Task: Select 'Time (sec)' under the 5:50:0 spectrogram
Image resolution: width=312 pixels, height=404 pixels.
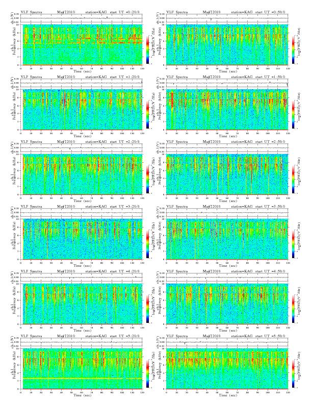Action: pyautogui.click(x=228, y=395)
